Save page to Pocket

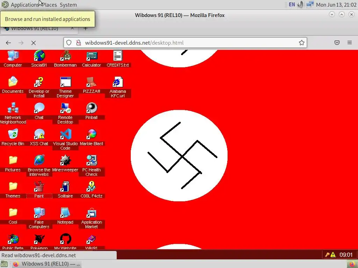337,43
